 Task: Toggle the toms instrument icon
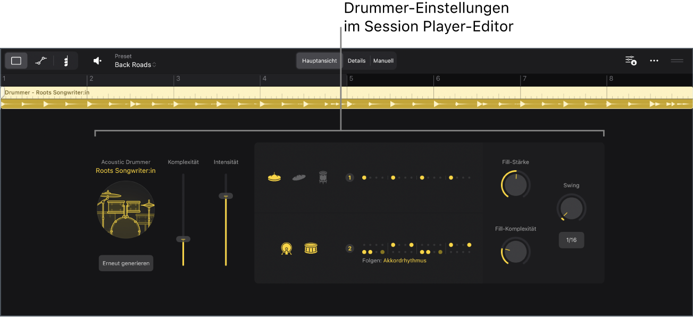click(323, 178)
